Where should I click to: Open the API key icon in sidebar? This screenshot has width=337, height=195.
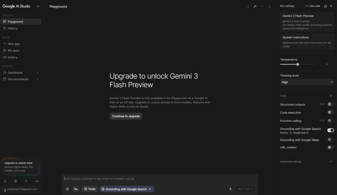pos(37,181)
